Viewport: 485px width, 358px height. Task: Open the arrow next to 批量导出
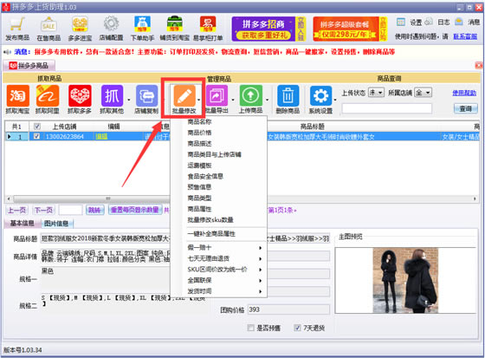point(233,100)
